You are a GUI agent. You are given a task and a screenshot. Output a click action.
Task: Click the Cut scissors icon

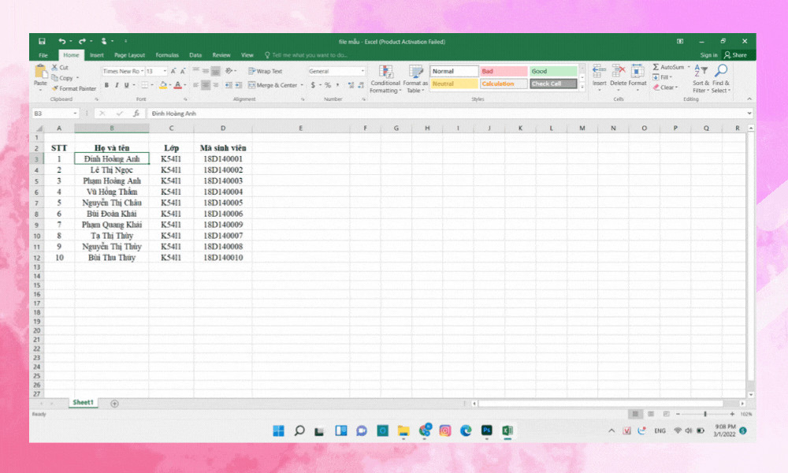coord(54,68)
